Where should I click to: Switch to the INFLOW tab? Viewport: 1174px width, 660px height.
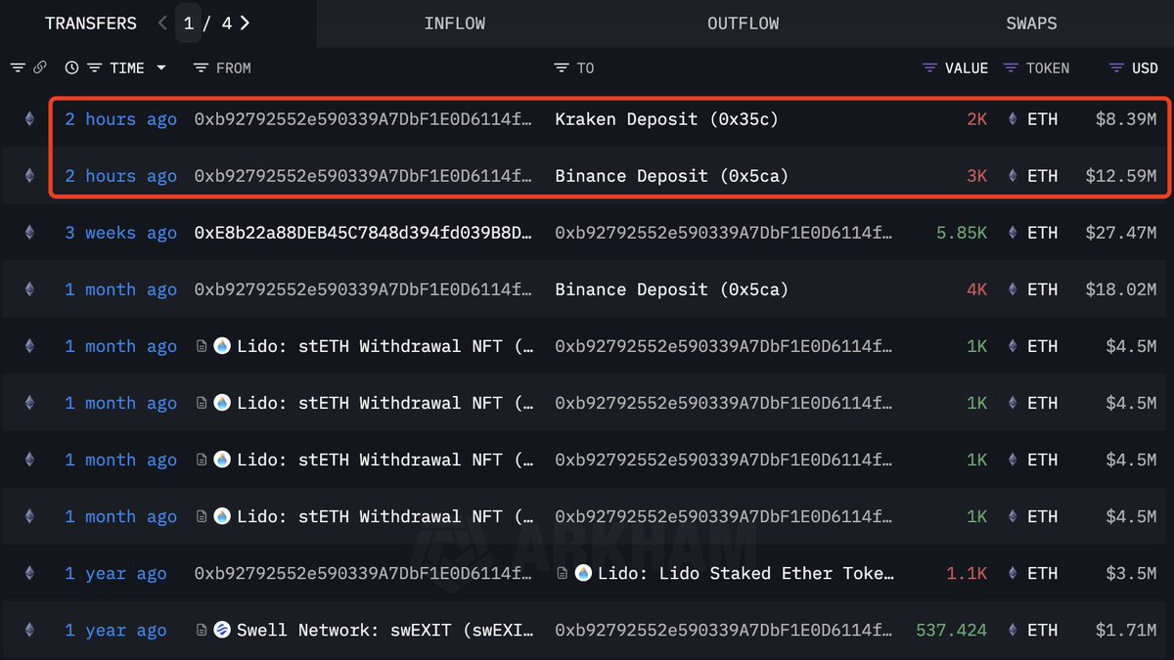click(455, 22)
